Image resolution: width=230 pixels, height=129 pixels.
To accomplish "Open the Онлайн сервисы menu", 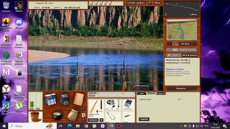I will tap(136, 3).
